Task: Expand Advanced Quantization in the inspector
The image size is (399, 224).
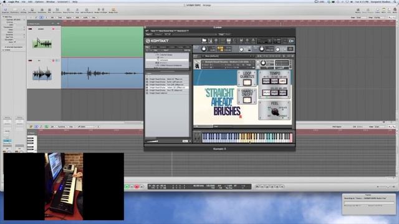Action: click(13, 47)
